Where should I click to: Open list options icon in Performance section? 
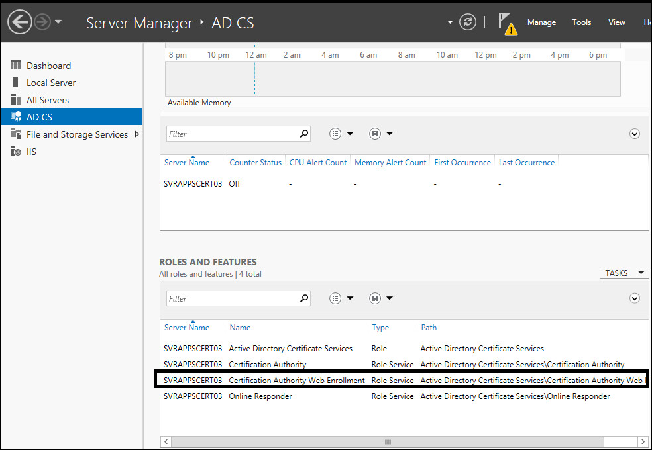335,134
